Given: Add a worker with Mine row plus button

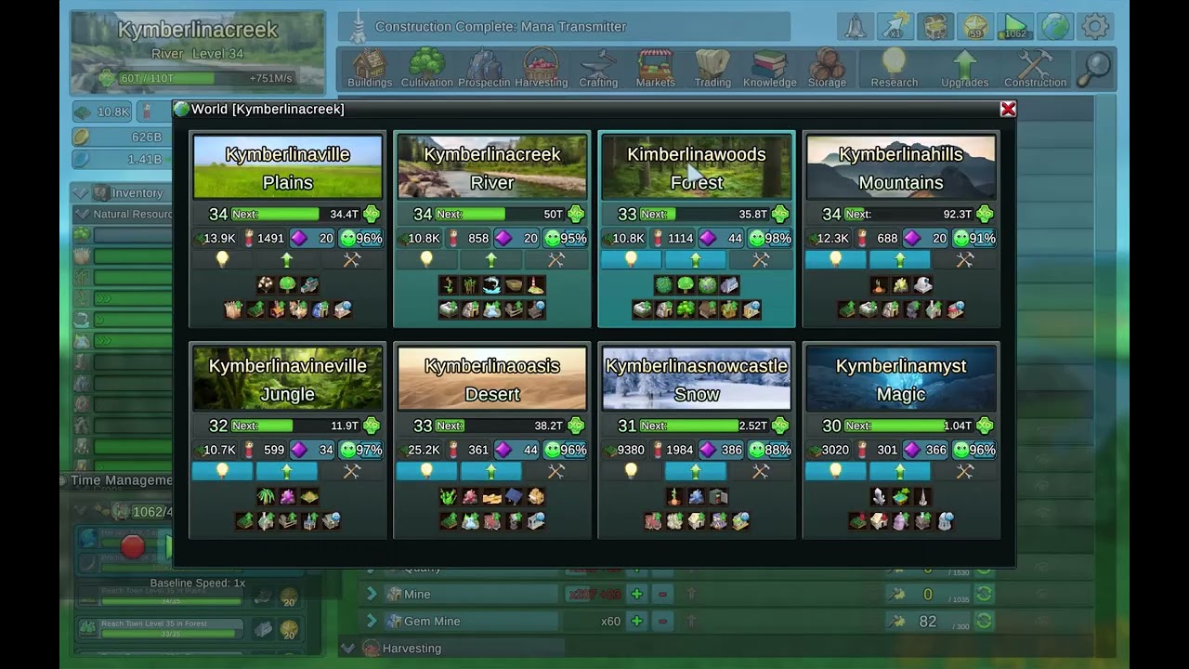Looking at the screenshot, I should tap(636, 594).
